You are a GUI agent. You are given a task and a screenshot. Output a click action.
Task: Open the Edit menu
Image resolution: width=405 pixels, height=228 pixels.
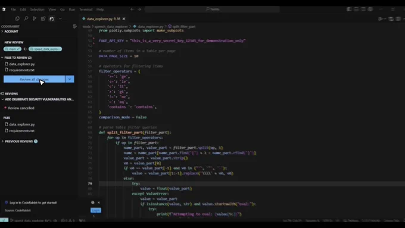23,10
